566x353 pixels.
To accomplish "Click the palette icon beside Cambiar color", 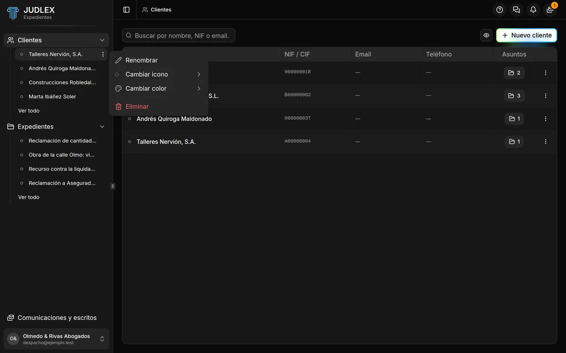I will 118,88.
